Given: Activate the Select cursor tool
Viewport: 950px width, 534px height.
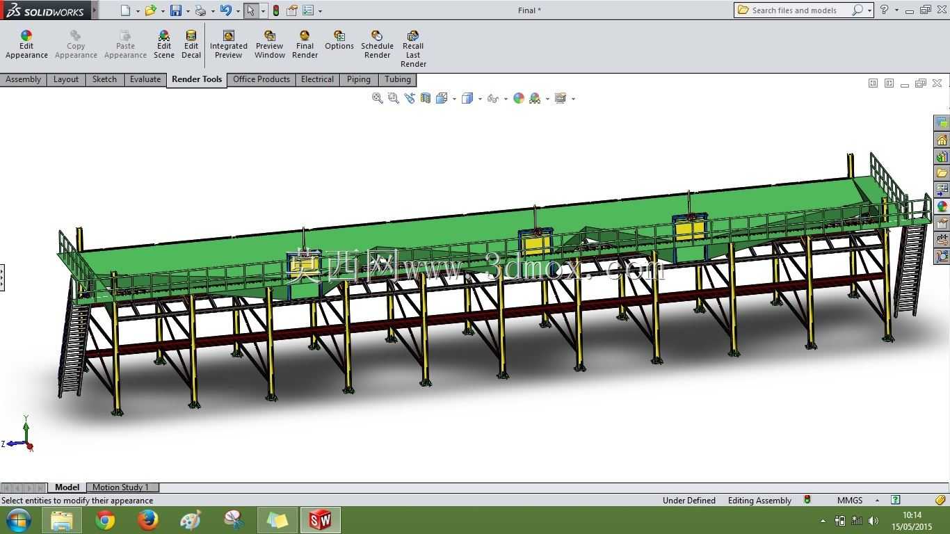Looking at the screenshot, I should click(x=251, y=10).
